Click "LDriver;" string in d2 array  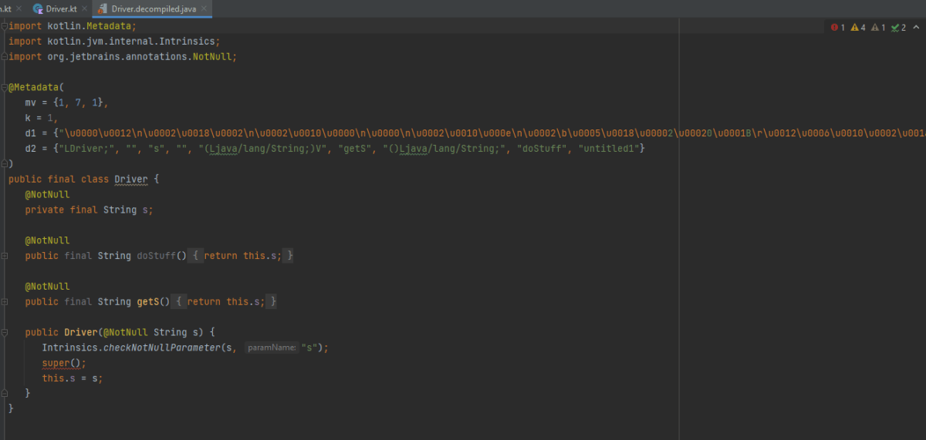pyautogui.click(x=88, y=148)
